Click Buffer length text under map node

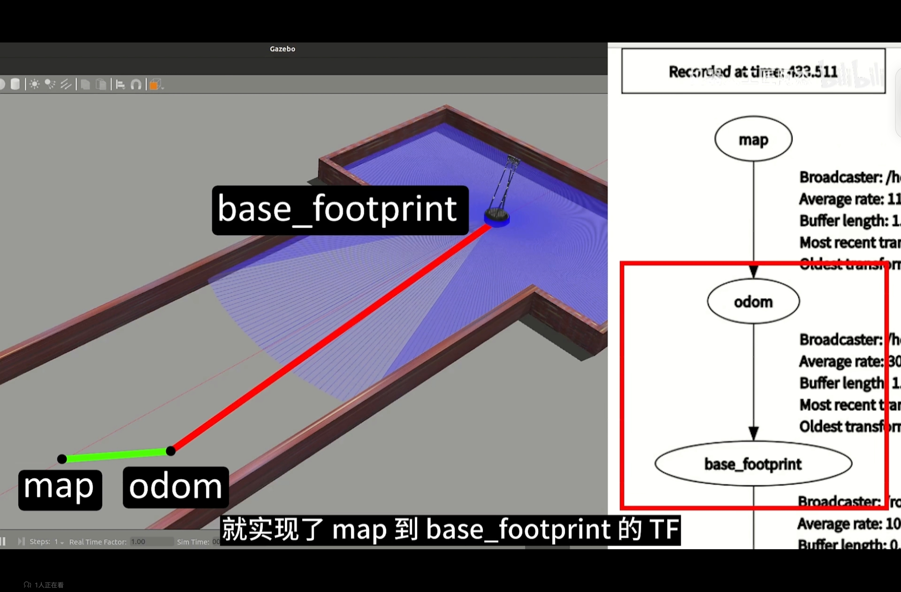click(x=850, y=221)
